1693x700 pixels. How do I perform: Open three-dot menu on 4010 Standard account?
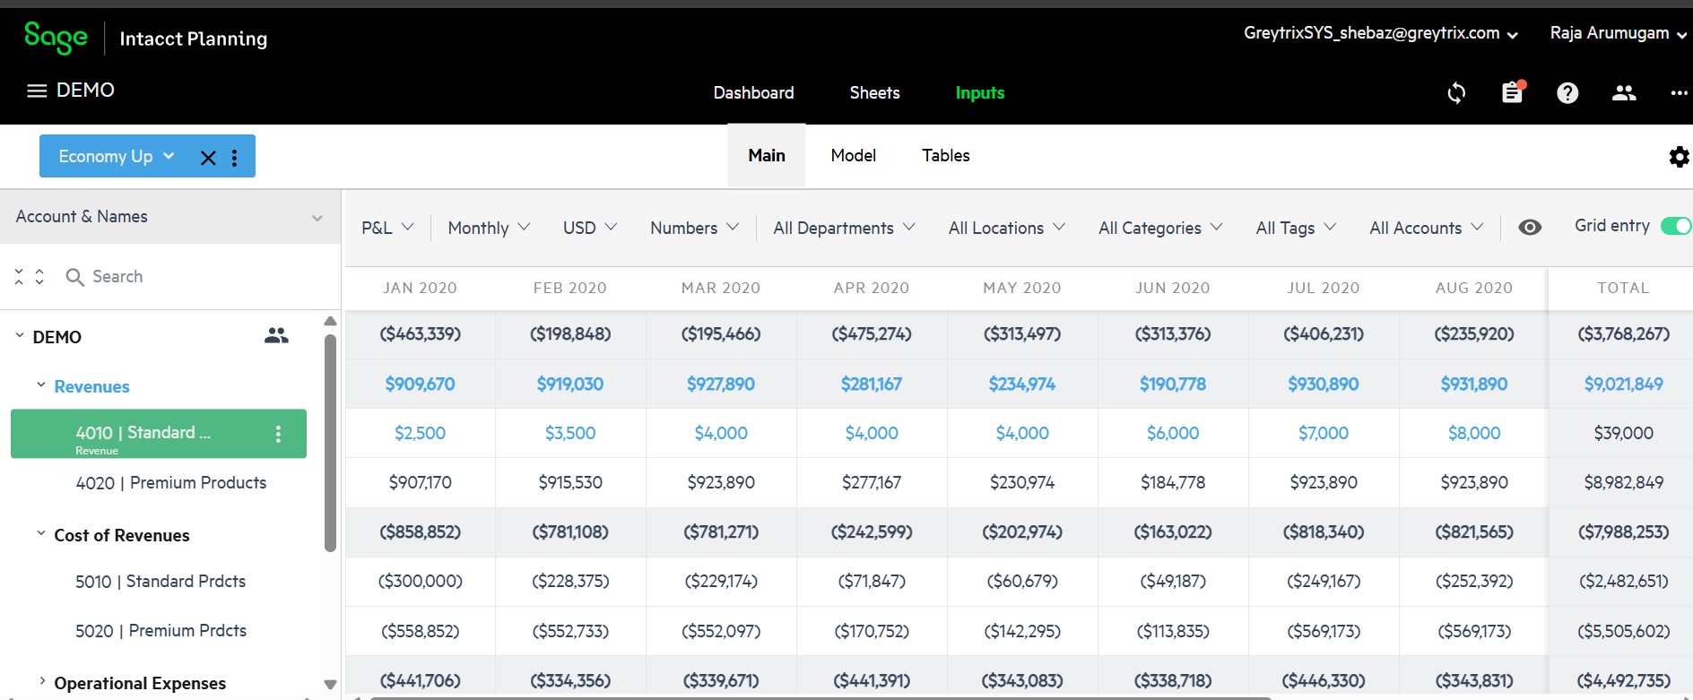[x=278, y=434]
